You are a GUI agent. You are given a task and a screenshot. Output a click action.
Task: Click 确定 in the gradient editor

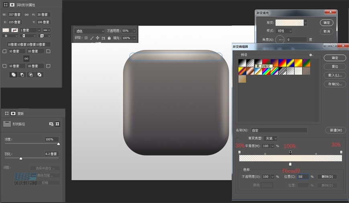click(x=335, y=58)
